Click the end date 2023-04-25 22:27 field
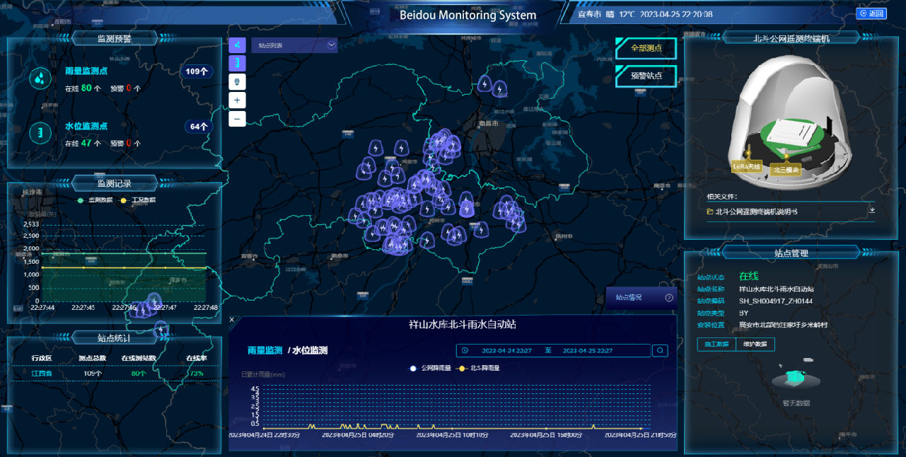The image size is (906, 457). tap(587, 350)
